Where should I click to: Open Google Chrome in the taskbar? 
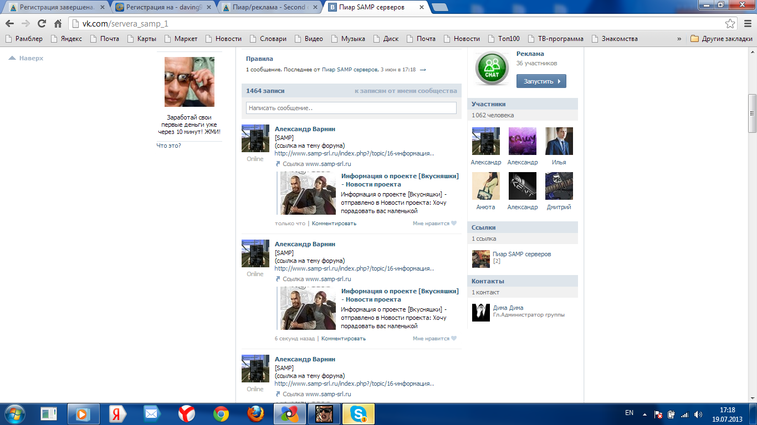click(x=221, y=414)
